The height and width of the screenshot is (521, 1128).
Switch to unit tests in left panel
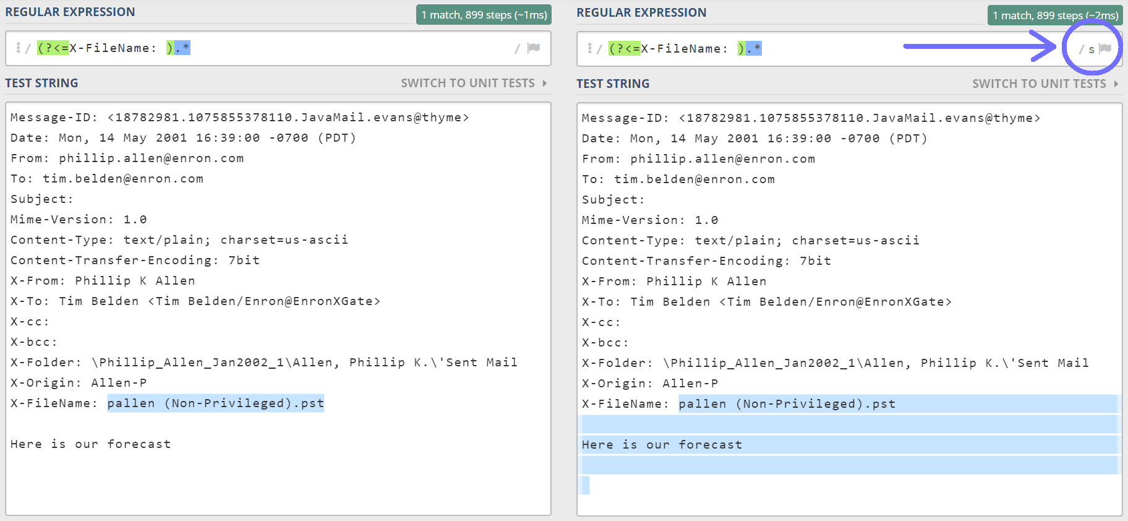pos(468,83)
